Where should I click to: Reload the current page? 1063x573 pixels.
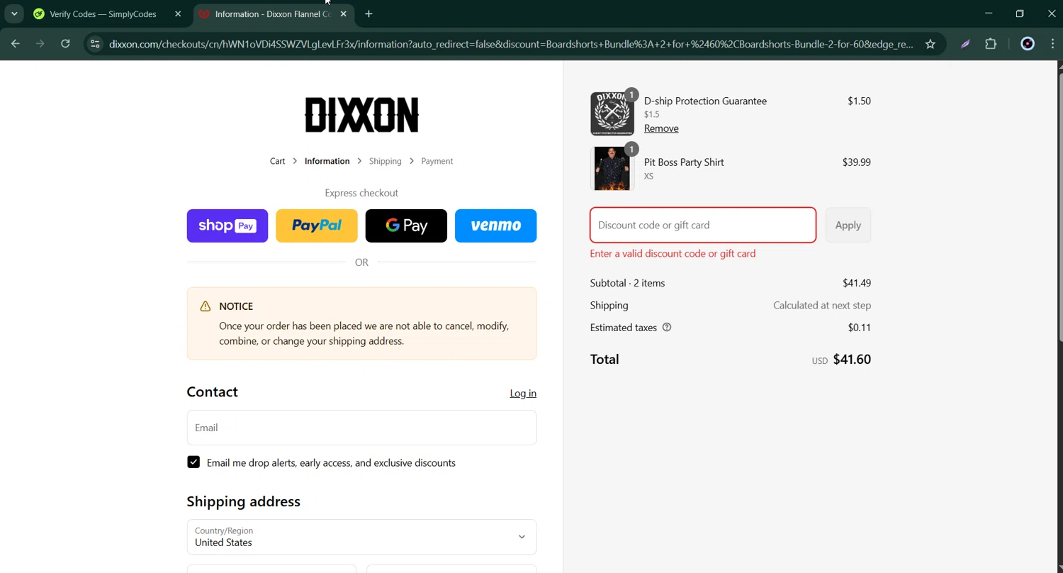click(65, 44)
